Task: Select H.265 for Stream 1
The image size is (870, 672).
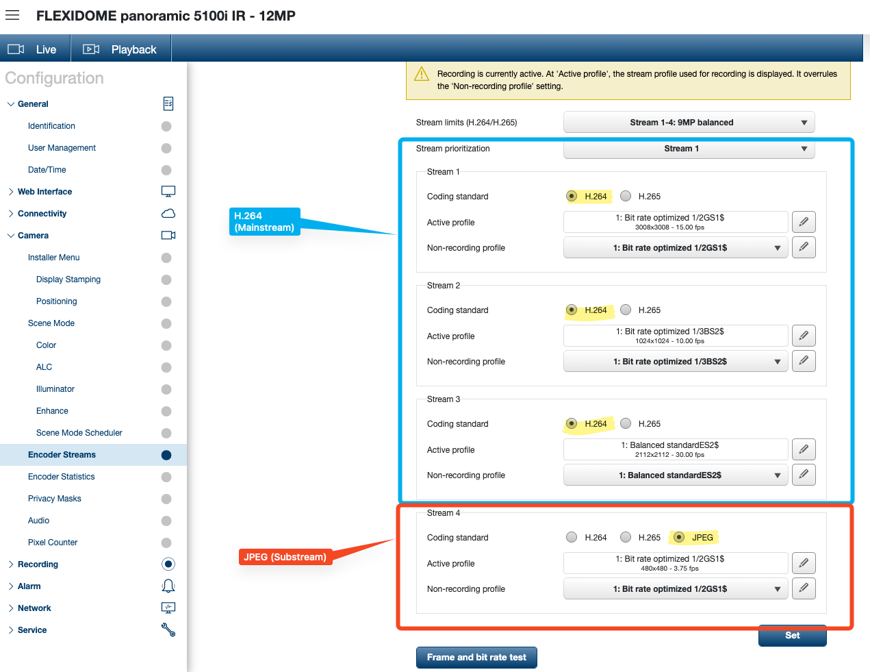Action: [x=626, y=196]
